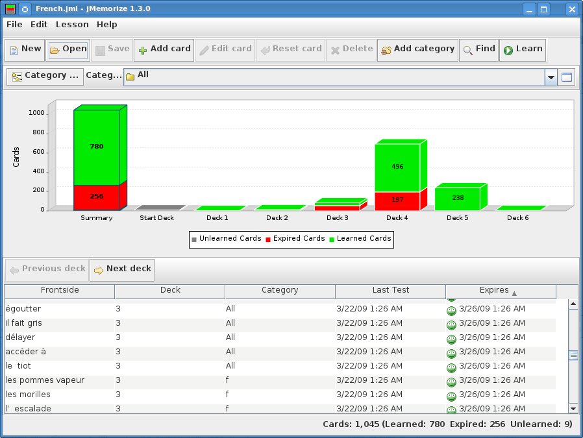Select the égoutter card row

[x=280, y=309]
